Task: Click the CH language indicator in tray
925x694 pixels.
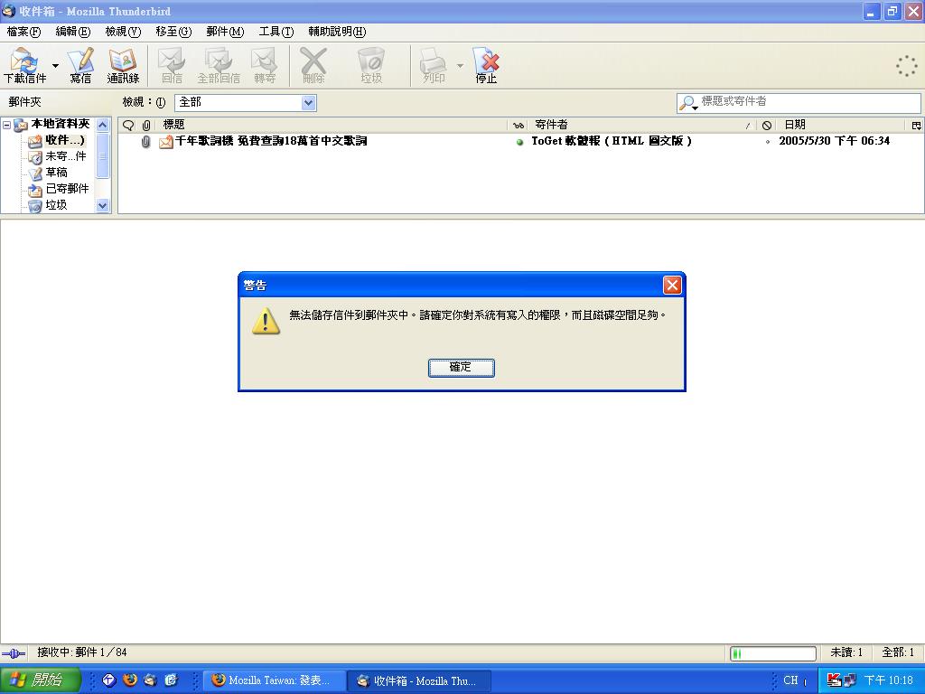Action: click(x=790, y=680)
